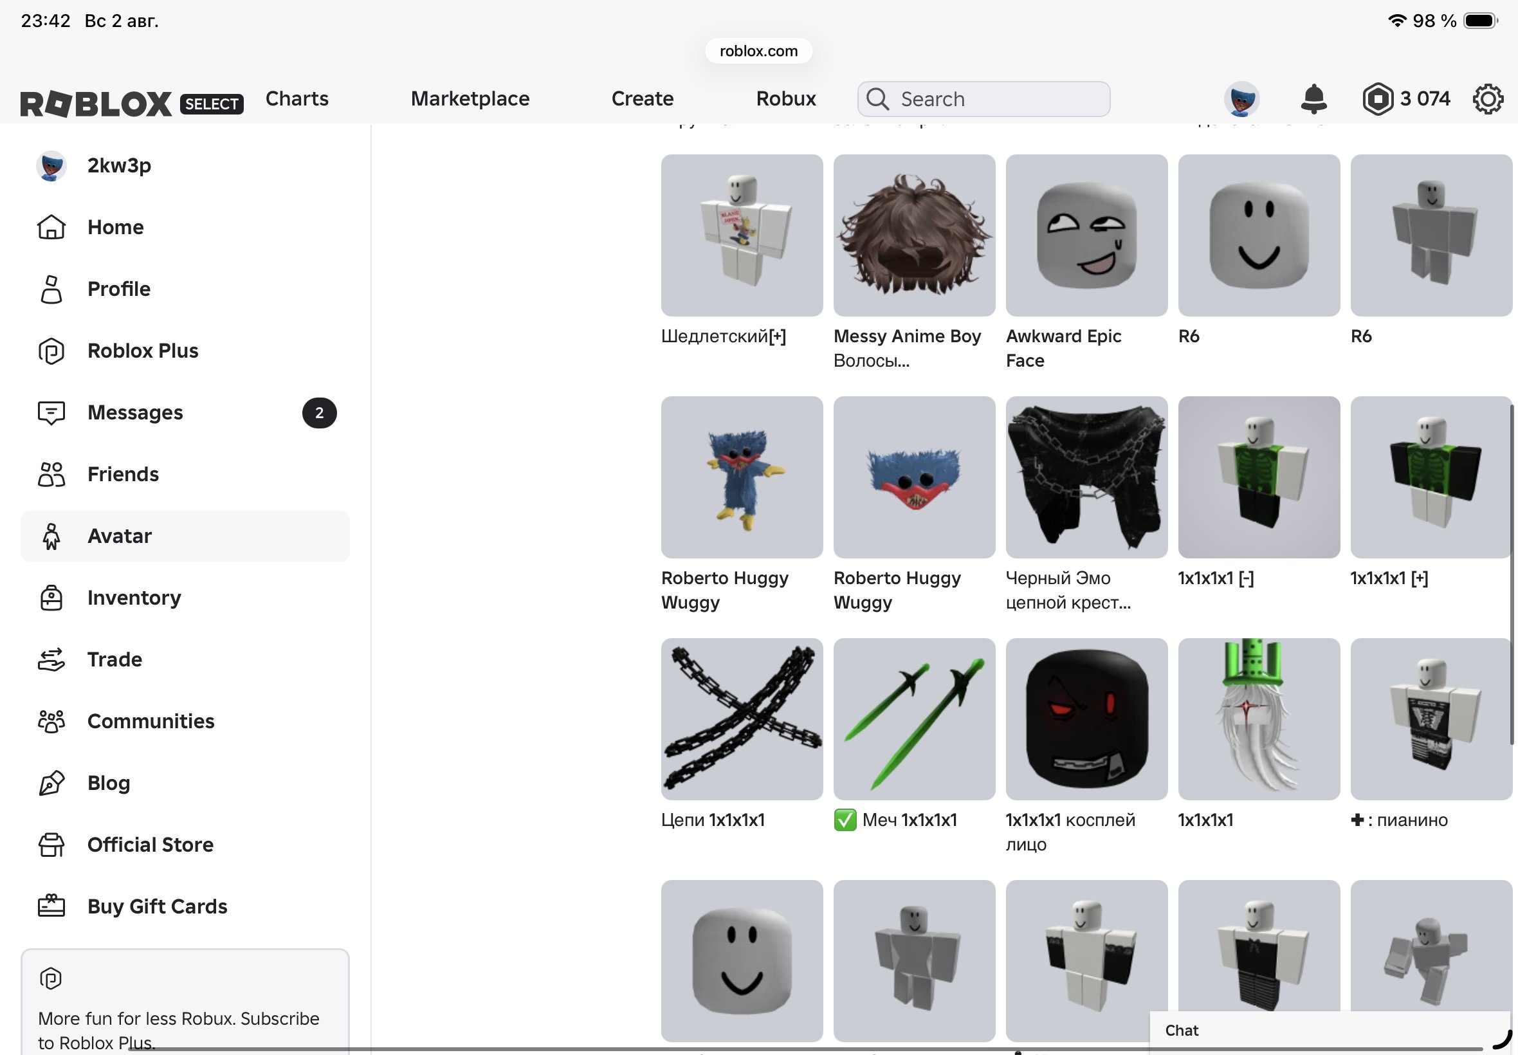The image size is (1518, 1055).
Task: Select the пианино outfit thumbnail
Action: [1431, 719]
